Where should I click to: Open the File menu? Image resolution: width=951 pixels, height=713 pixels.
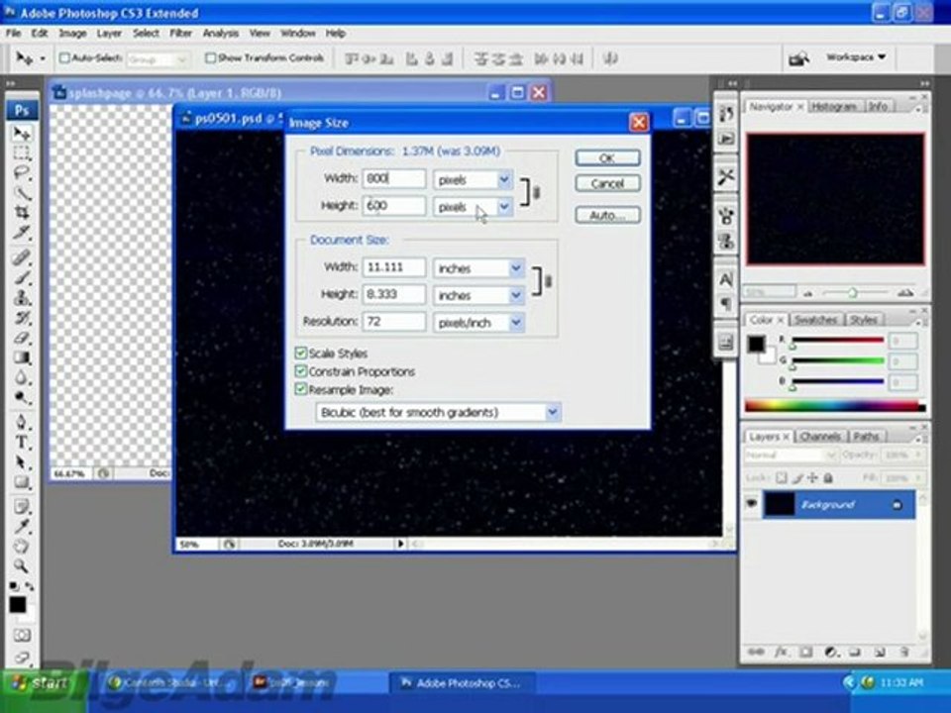click(x=13, y=34)
